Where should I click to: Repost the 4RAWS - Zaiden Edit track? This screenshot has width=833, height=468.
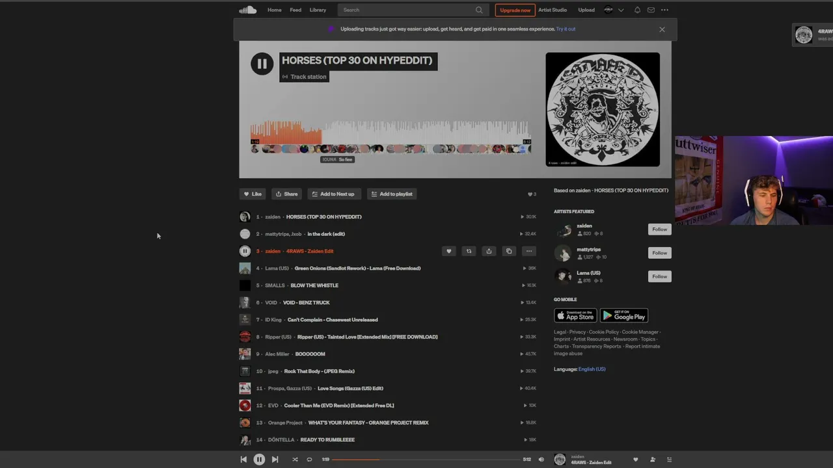click(469, 251)
